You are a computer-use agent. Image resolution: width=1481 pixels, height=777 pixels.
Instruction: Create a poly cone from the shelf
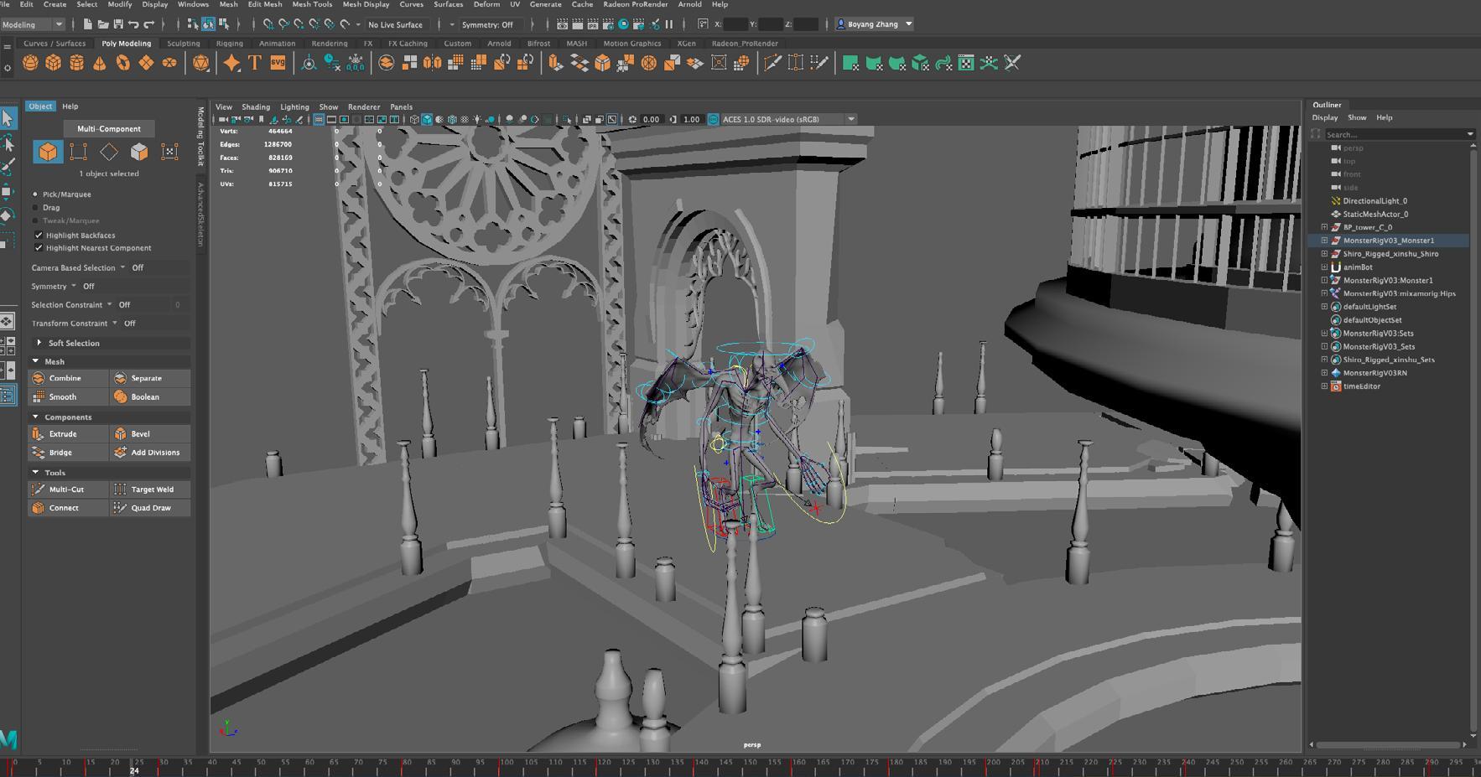coord(100,63)
